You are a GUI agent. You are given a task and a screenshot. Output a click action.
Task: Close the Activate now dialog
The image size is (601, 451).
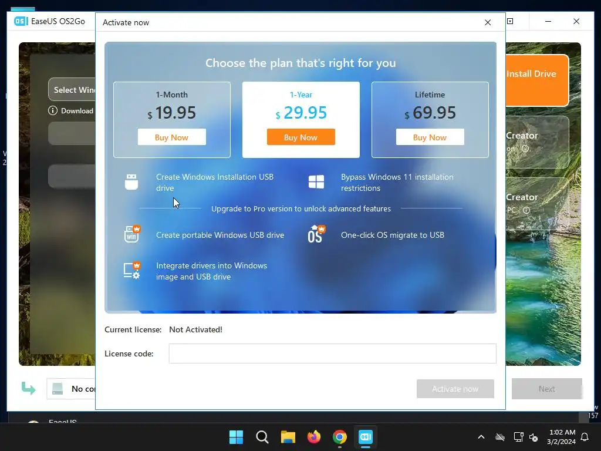click(x=488, y=22)
